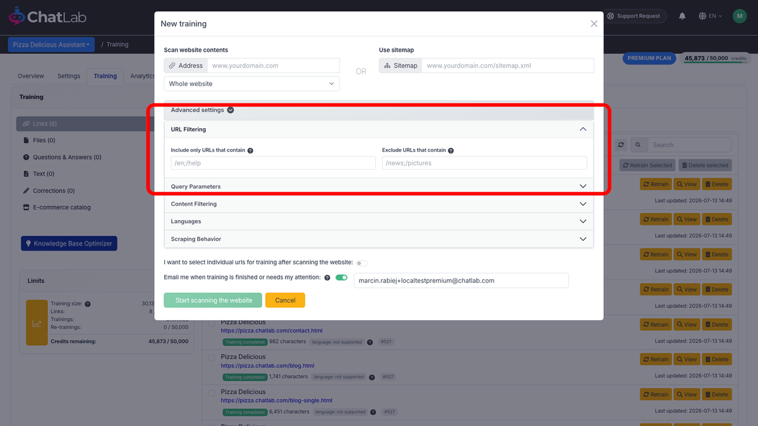Open https://pizza.chatlab.com/blog.html link
758x426 pixels.
(267, 365)
